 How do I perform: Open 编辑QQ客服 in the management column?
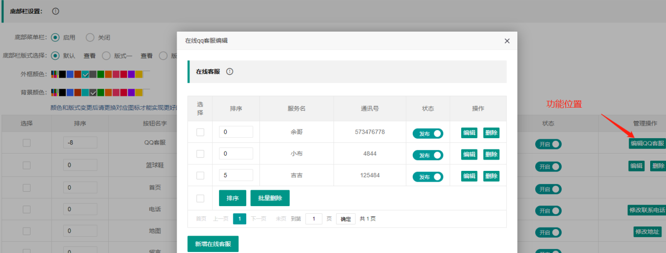click(647, 144)
